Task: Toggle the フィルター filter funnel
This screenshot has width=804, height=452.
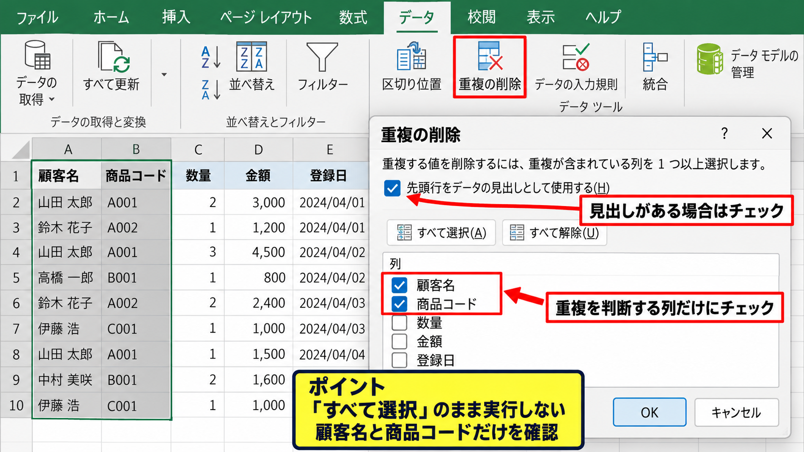Action: tap(322, 67)
